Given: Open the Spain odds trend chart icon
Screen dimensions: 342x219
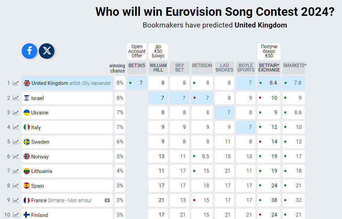Looking at the screenshot, I should [16, 186].
